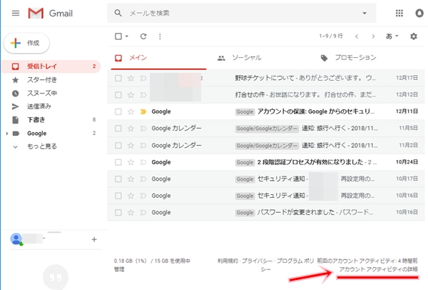Check the 10月17日 セキュリティ通知 email
The width and height of the screenshot is (428, 290).
click(x=118, y=179)
